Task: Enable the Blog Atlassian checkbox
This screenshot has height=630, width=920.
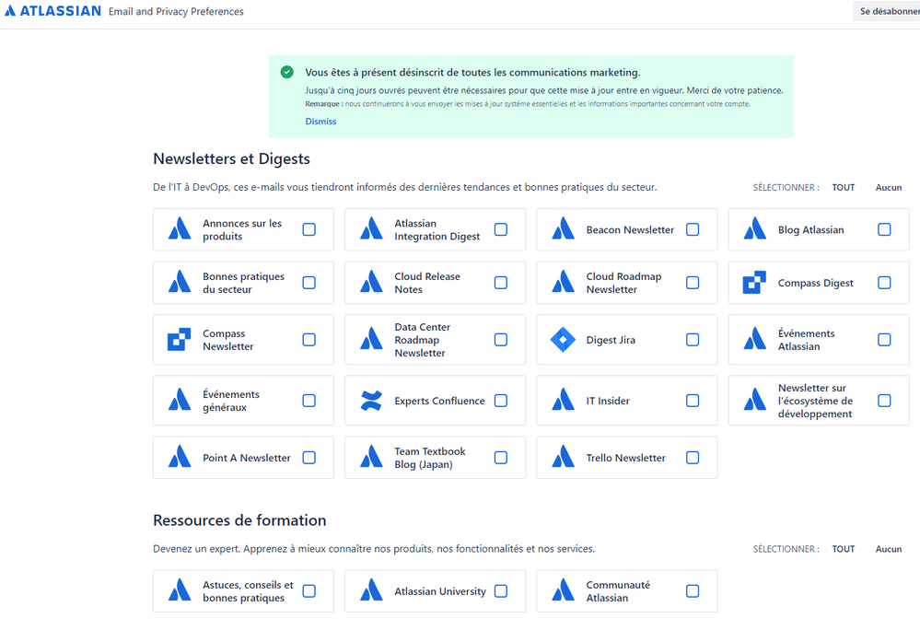Action: [884, 229]
